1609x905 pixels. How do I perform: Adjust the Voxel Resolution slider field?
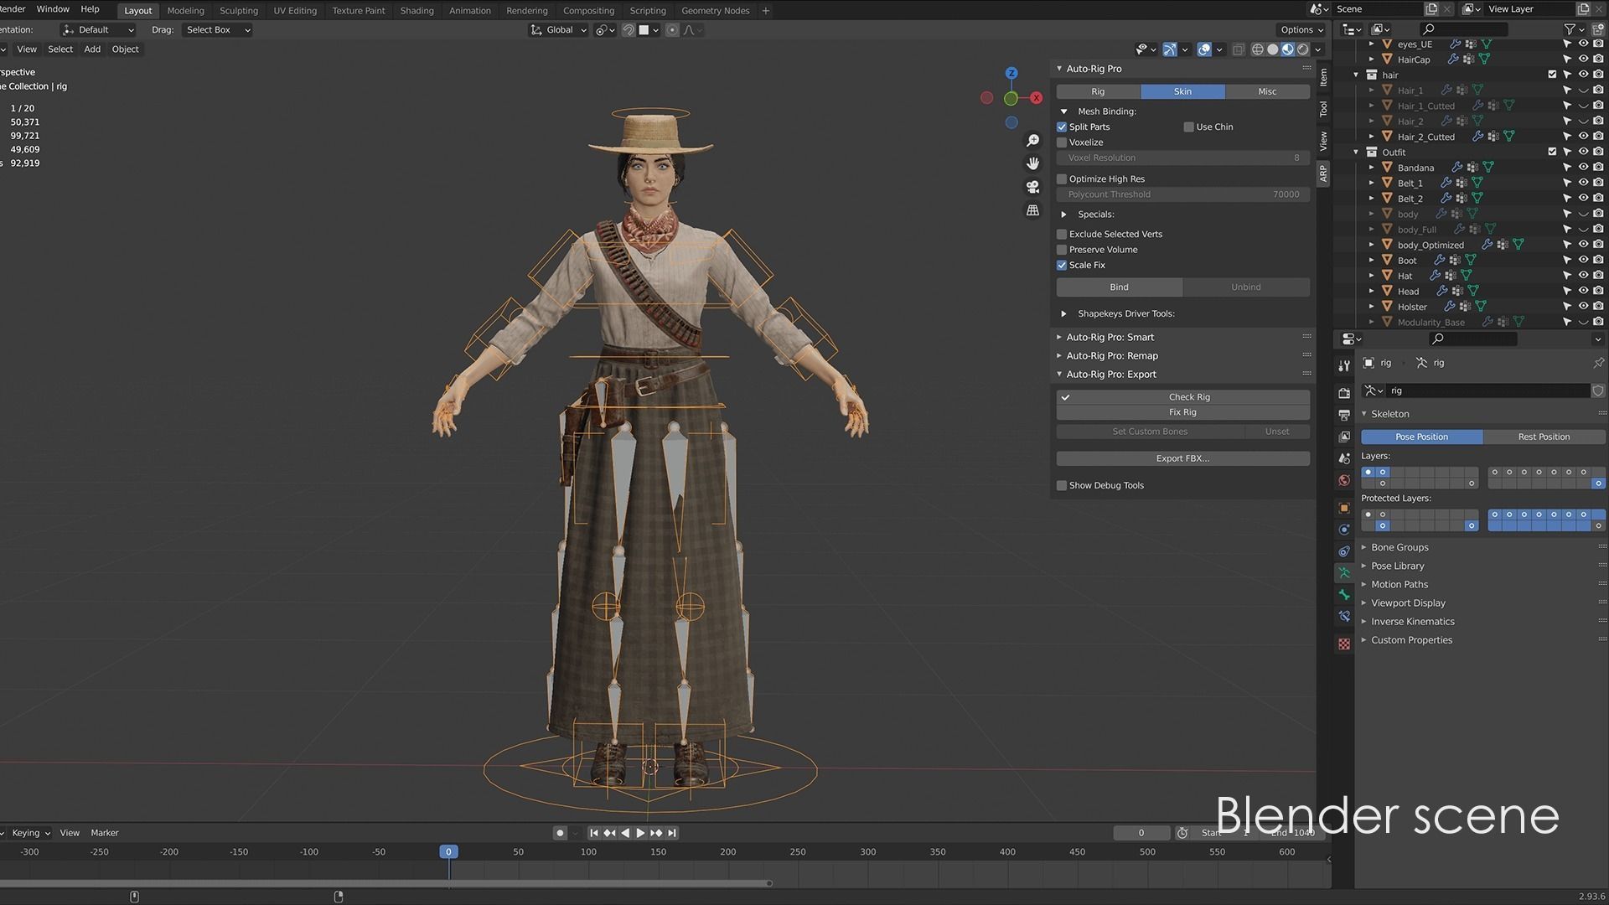point(1182,158)
